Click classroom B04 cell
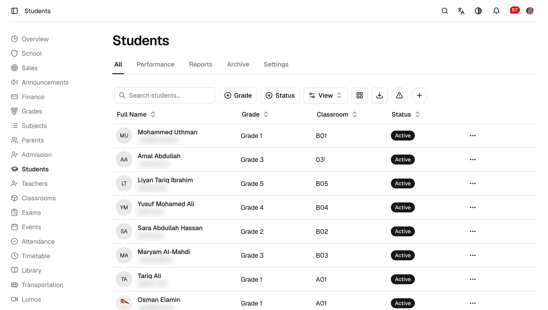The width and height of the screenshot is (548, 310). 322,207
